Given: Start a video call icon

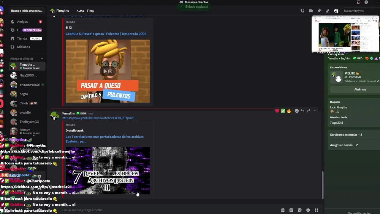Looking at the screenshot, I should pos(311,11).
